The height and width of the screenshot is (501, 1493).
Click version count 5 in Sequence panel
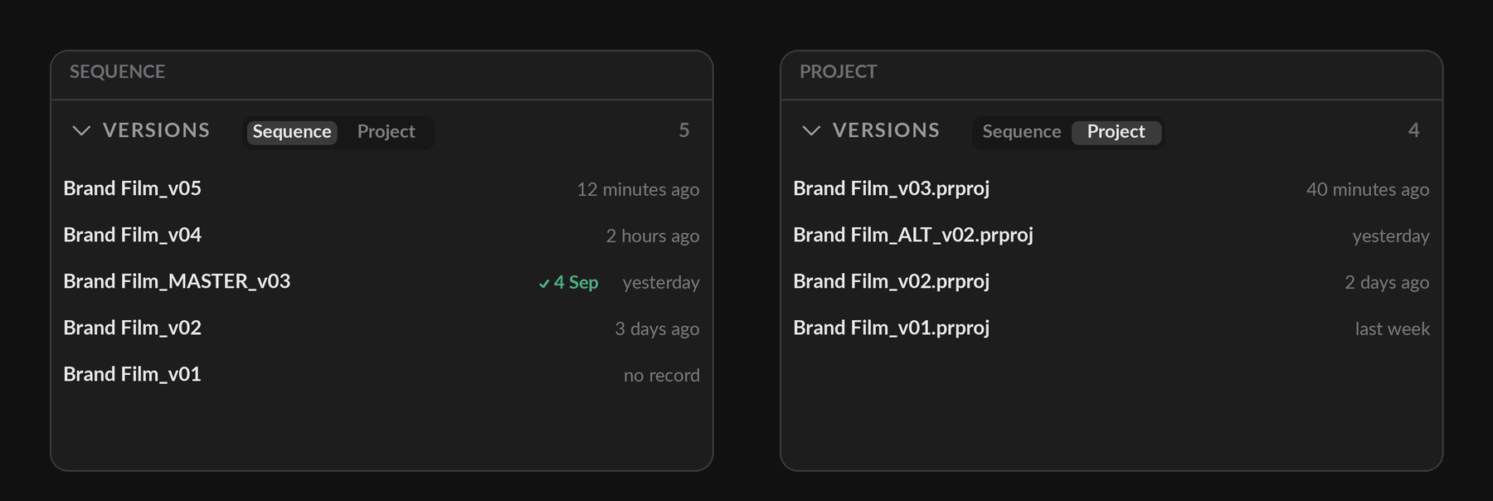point(684,130)
